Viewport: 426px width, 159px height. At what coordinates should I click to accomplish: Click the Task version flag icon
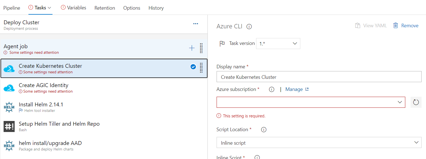click(x=222, y=44)
